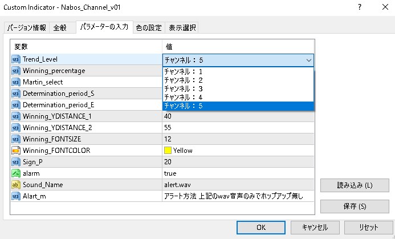
Task: Select the Winning_FONTCOLOR variable name
Action: [56, 151]
